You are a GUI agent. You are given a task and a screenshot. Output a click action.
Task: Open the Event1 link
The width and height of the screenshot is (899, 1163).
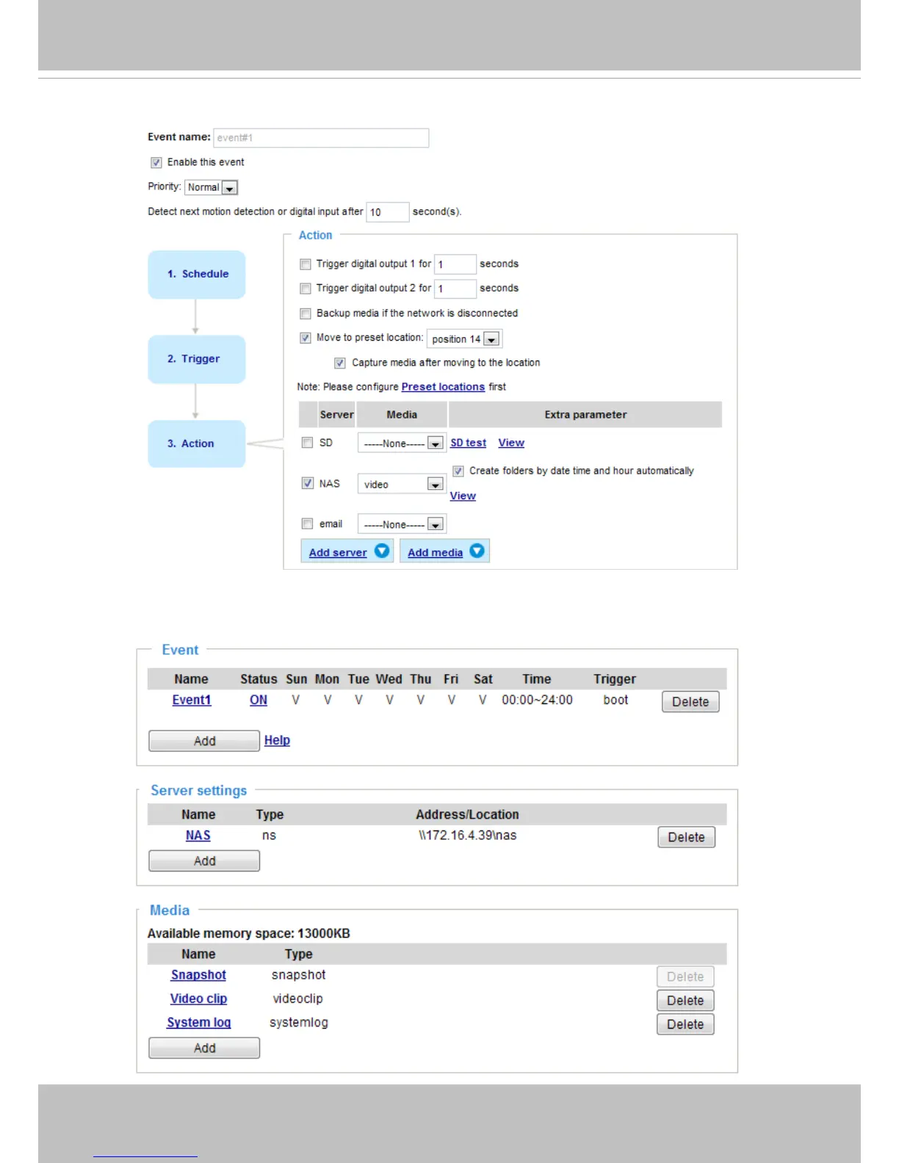[192, 700]
